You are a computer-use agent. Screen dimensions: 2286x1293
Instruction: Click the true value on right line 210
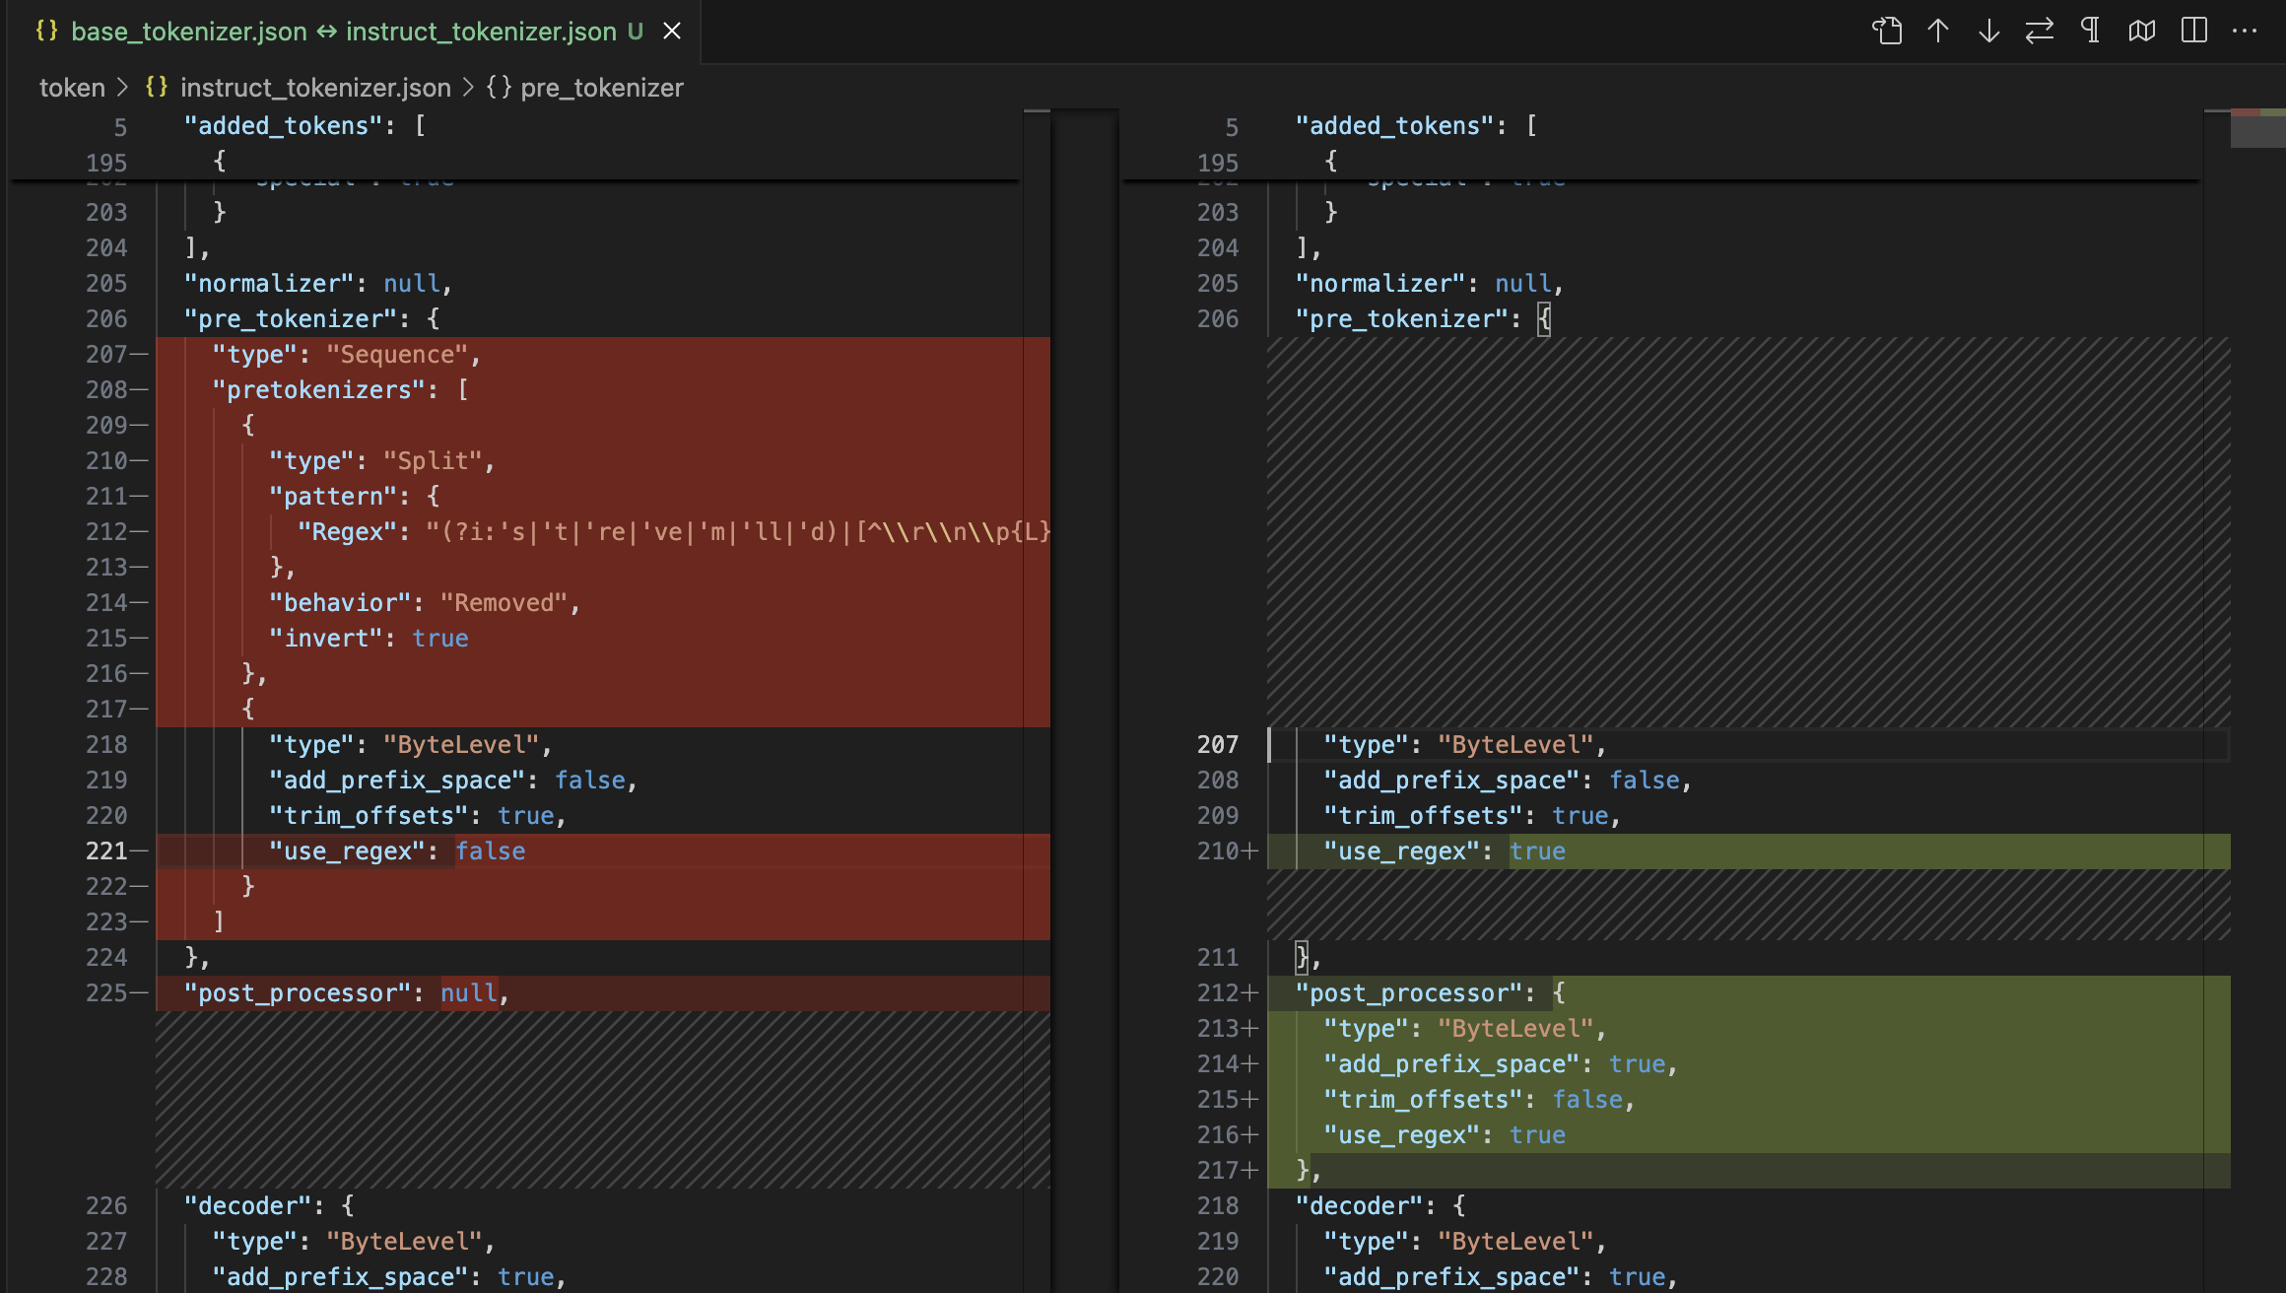[1537, 851]
